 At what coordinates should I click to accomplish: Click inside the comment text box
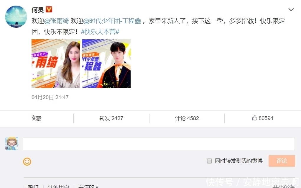pyautogui.click(x=159, y=144)
